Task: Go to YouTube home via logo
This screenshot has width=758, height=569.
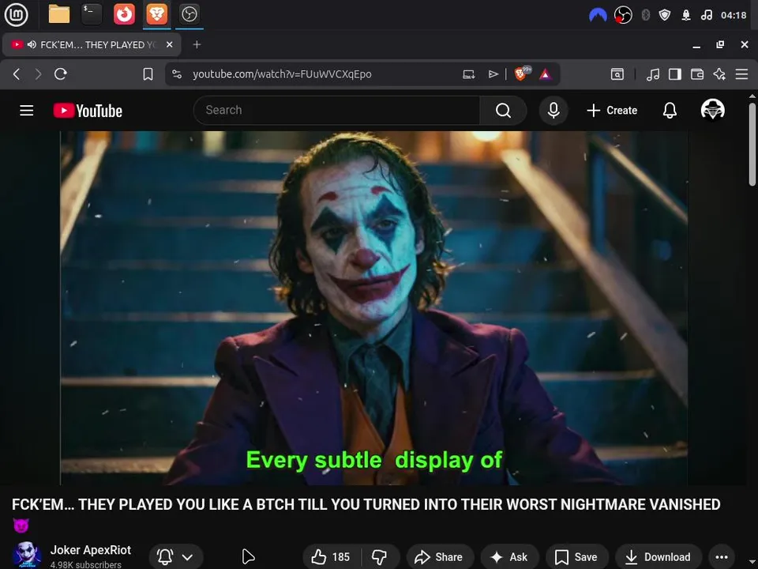Action: point(88,111)
